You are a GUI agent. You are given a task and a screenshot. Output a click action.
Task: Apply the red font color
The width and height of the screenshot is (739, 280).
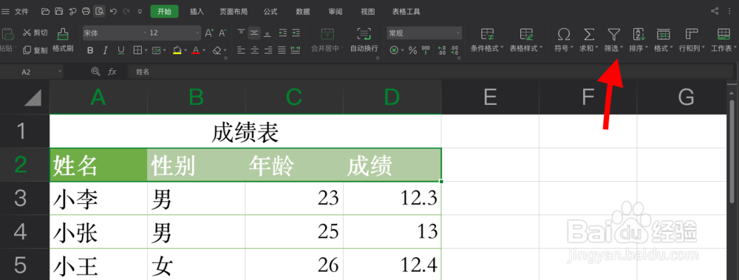point(197,50)
